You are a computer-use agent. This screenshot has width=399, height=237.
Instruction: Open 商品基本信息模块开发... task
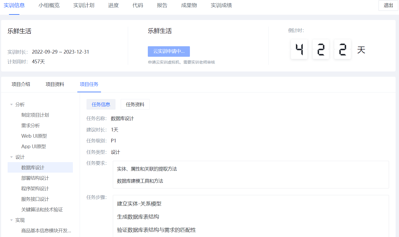(46, 230)
